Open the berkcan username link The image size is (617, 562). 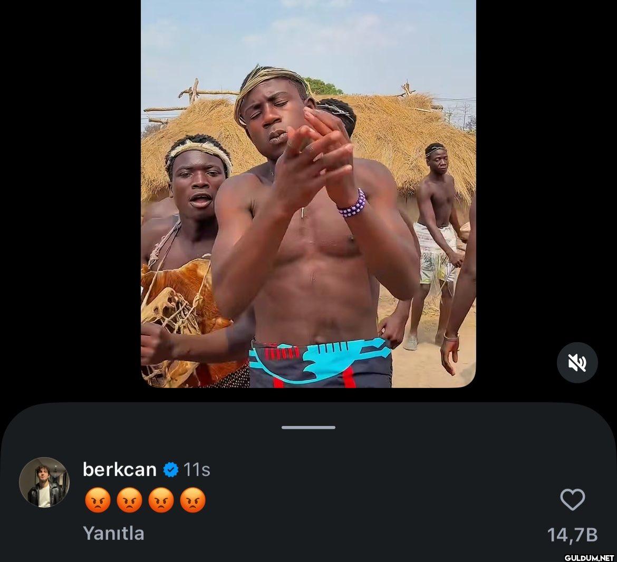coord(120,470)
